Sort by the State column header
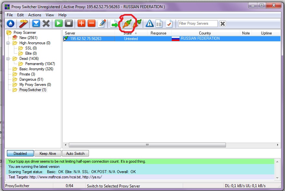The image size is (285, 191). click(131, 33)
